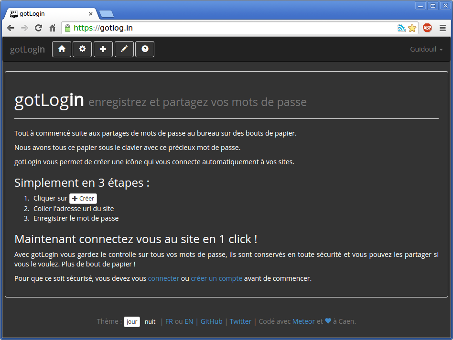
Task: Click 'Simplement en 3 étapes :' heading
Action: 82,183
